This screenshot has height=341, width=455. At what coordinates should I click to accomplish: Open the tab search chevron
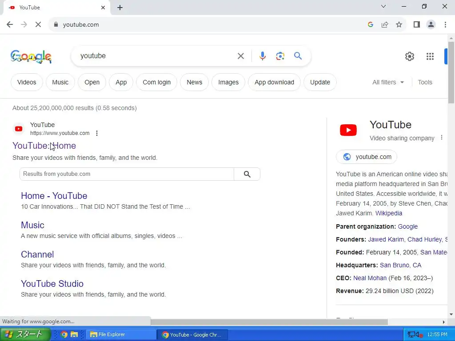click(x=383, y=6)
